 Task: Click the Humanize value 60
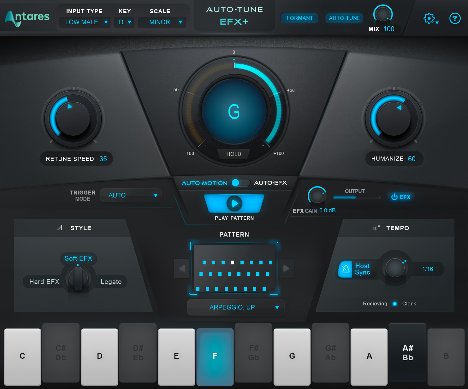tap(412, 159)
